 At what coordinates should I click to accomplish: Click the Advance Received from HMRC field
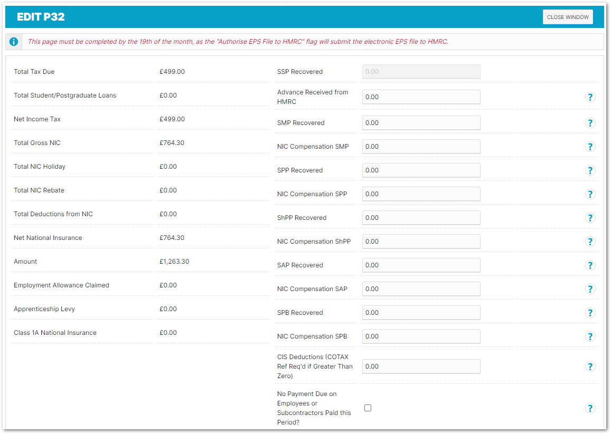[x=421, y=97]
